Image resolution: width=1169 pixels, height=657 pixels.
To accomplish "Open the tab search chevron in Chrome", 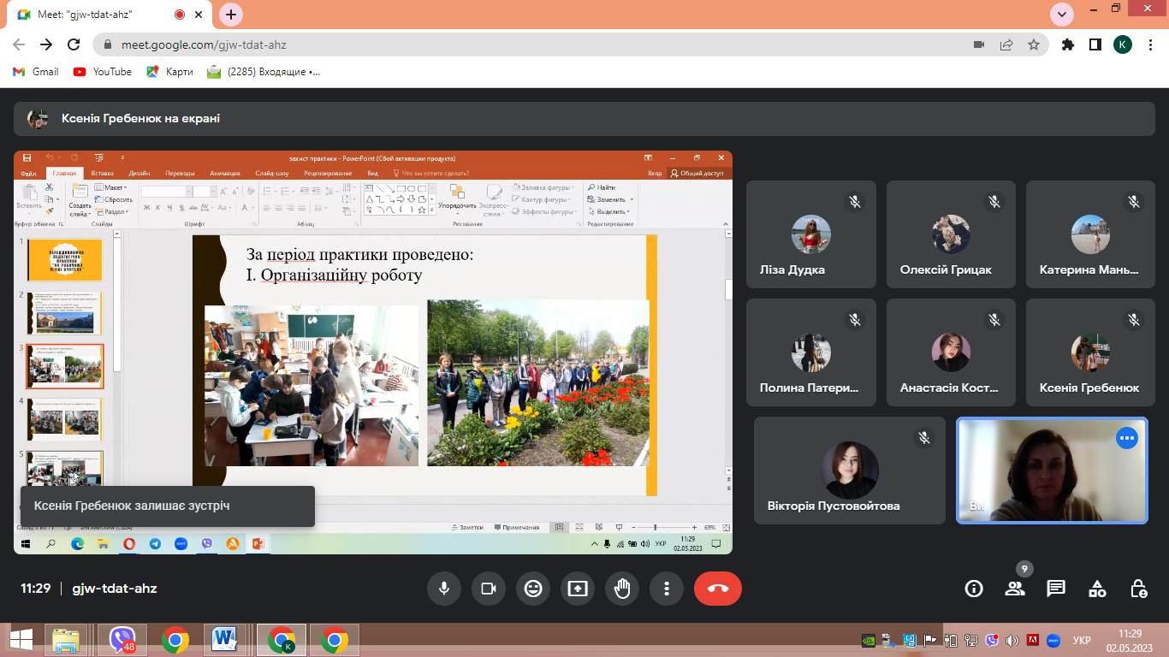I will 1062,15.
